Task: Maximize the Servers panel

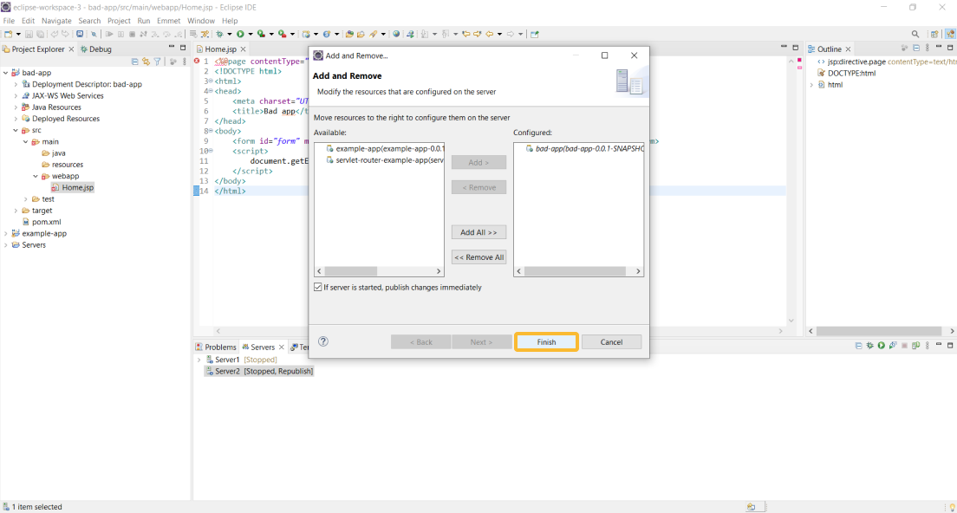Action: point(950,345)
